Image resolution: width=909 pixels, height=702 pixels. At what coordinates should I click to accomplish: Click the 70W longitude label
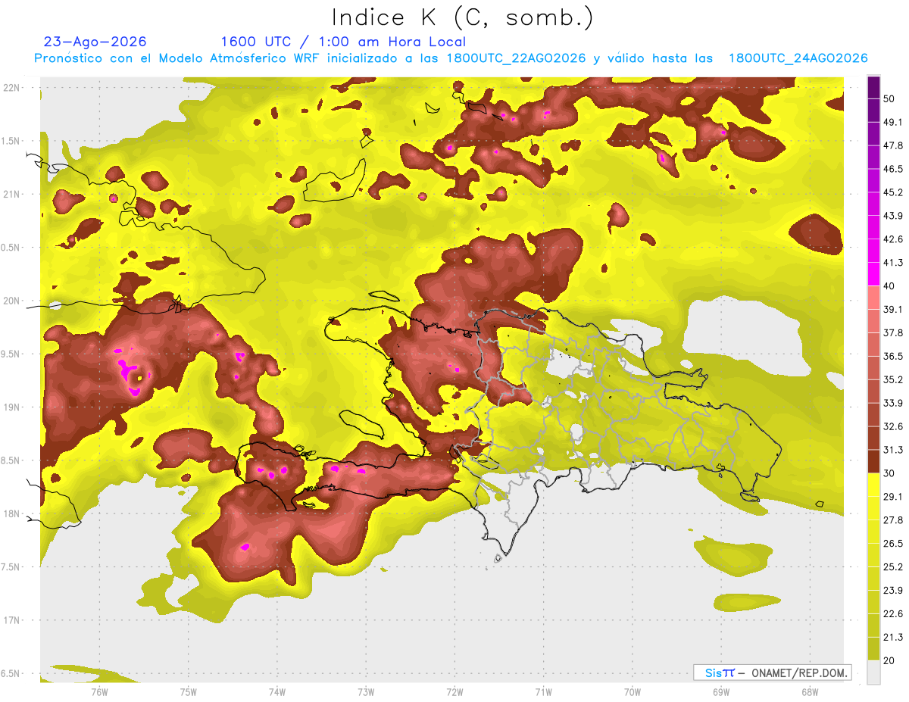tap(632, 691)
